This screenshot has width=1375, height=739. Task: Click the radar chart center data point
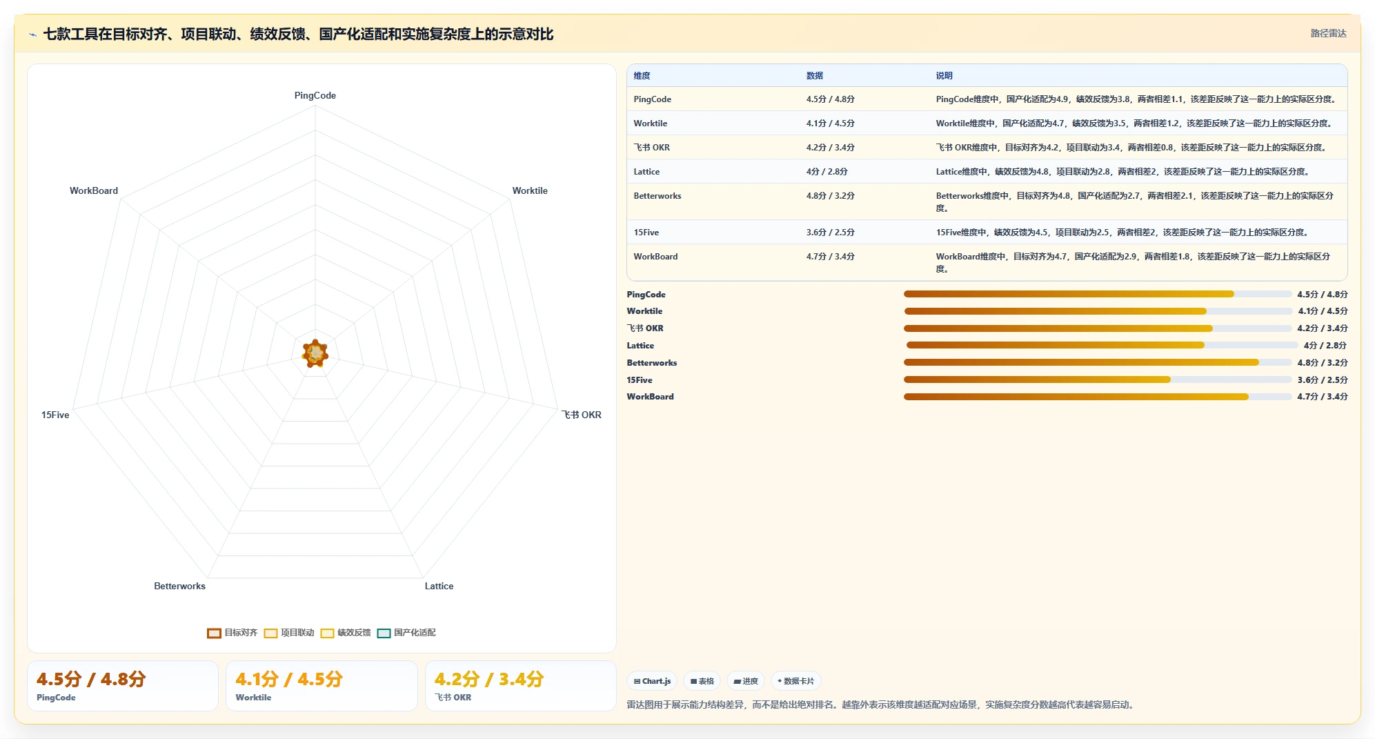(315, 353)
